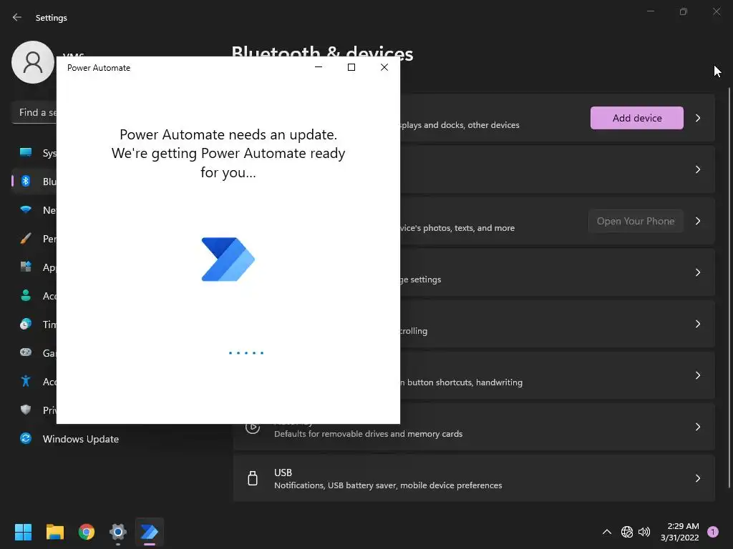
Task: Click the Power Automate logo in dialog
Action: 228,259
